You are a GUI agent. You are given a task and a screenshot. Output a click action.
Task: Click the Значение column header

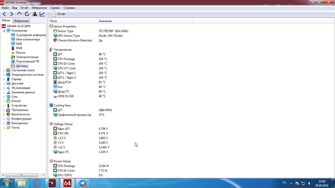(x=145, y=21)
